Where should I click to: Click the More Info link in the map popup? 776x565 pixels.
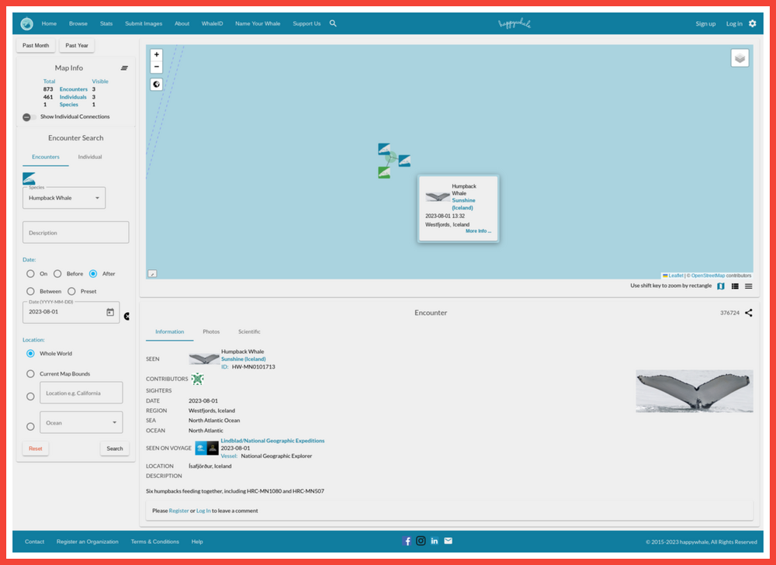478,231
